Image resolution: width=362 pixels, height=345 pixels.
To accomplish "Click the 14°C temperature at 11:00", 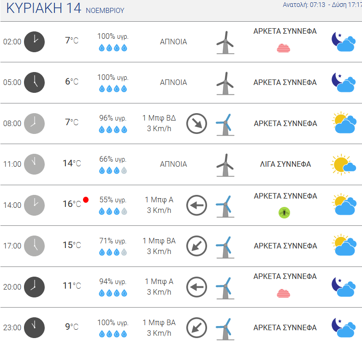I will 72,163.
